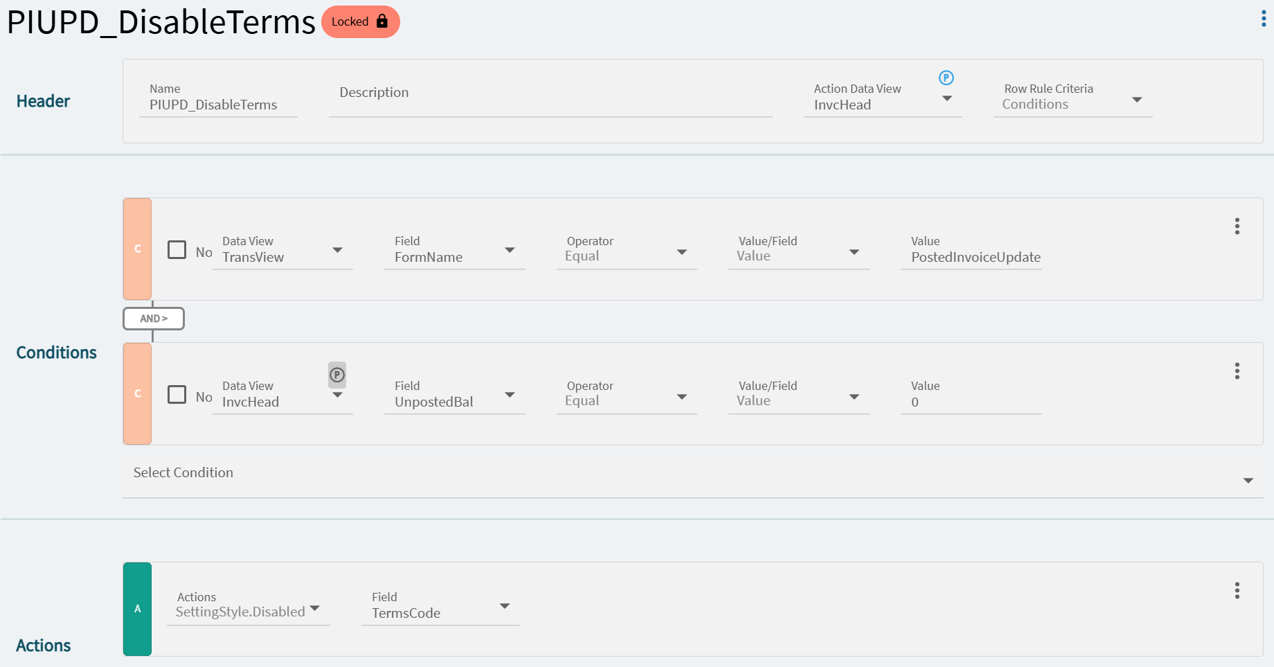Click the Name field containing PIUPD_DisableTerms

point(218,99)
